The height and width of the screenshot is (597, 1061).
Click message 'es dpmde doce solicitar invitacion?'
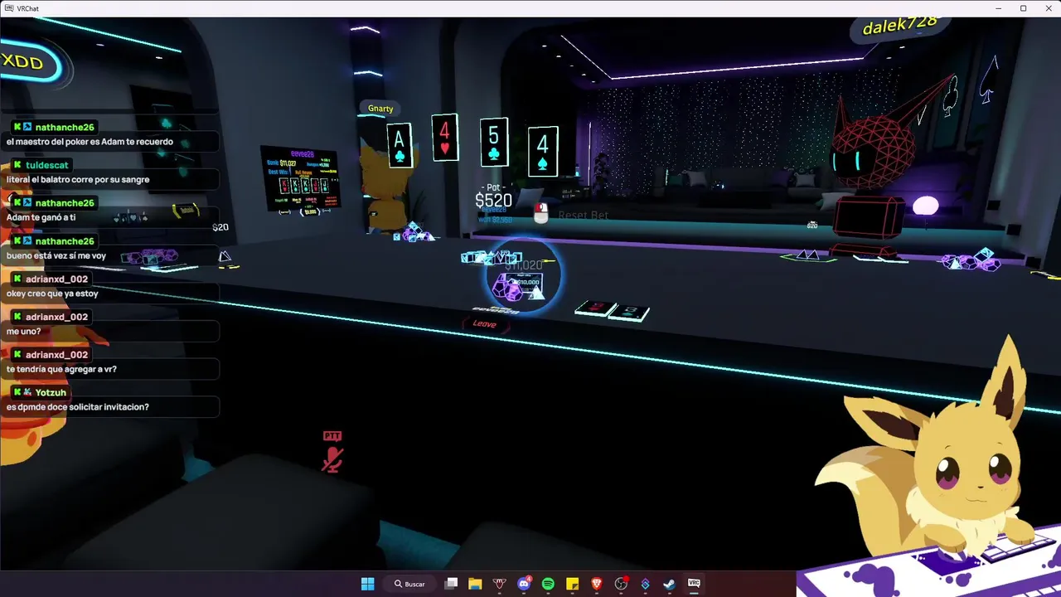click(x=78, y=407)
